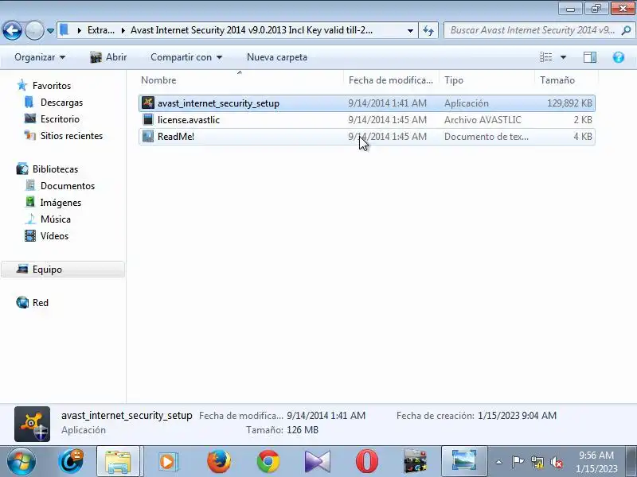This screenshot has width=637, height=477.
Task: Click the network tray icon
Action: point(537,462)
